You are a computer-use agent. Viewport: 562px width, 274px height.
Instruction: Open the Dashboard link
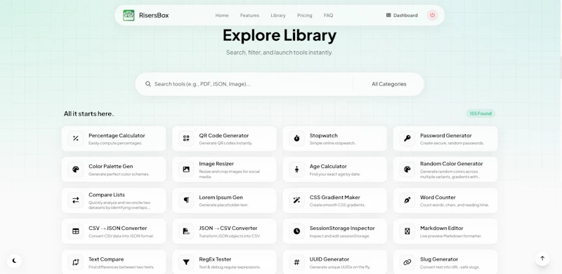402,15
